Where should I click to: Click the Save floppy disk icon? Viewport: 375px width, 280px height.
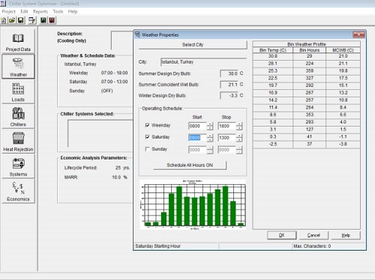click(x=21, y=20)
